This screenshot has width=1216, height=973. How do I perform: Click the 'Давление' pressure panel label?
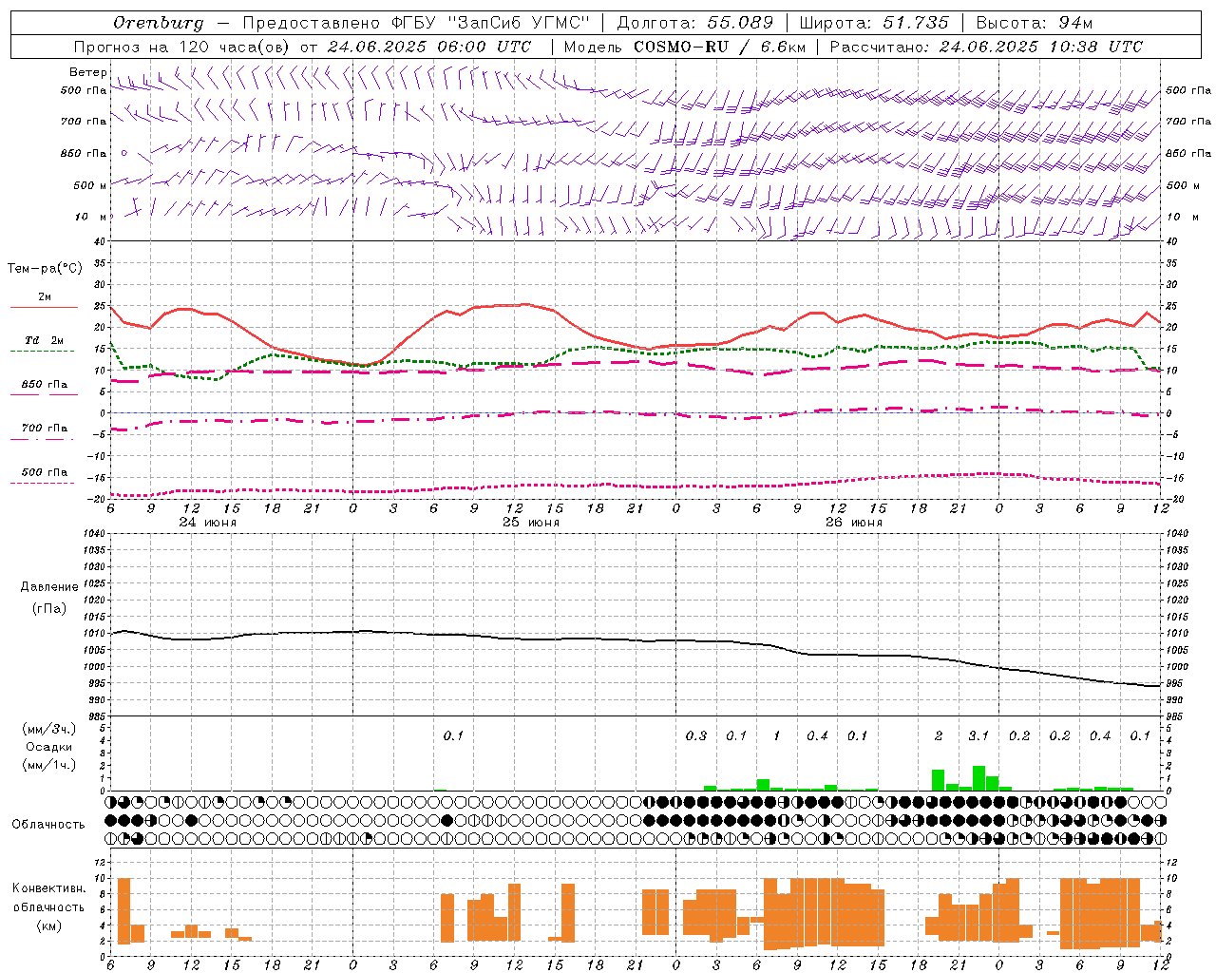click(x=48, y=587)
